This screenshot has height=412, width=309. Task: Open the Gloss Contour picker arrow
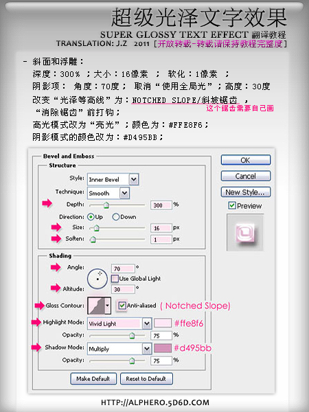108,306
